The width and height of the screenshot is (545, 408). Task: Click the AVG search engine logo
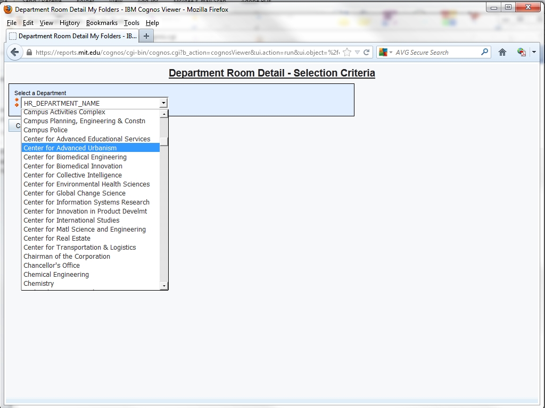coord(383,52)
